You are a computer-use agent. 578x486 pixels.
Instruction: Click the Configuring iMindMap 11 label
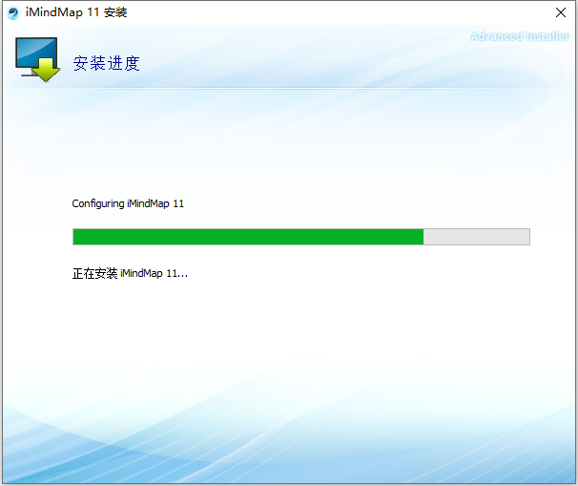click(x=128, y=203)
